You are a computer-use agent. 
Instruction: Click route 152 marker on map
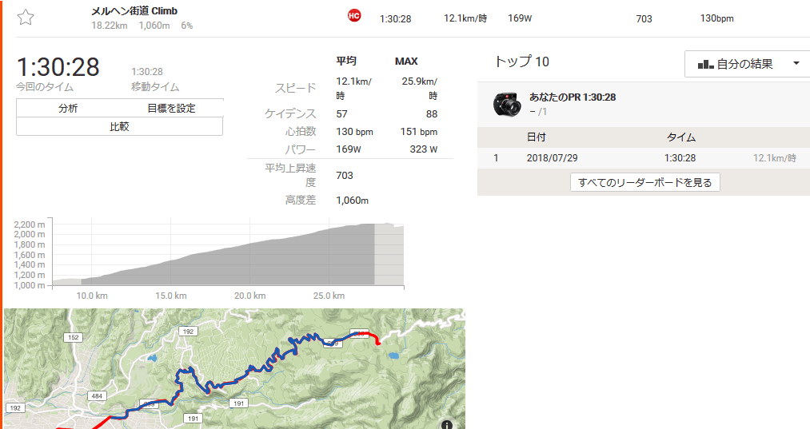pyautogui.click(x=74, y=337)
